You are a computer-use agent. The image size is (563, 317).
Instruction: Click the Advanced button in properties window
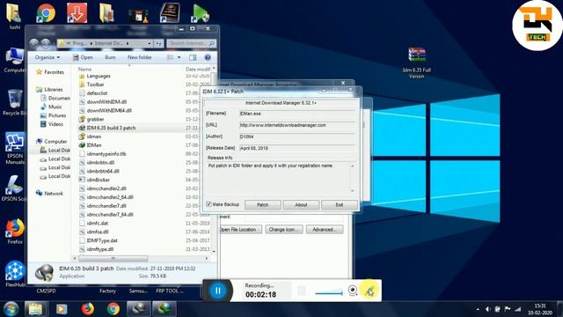(325, 229)
